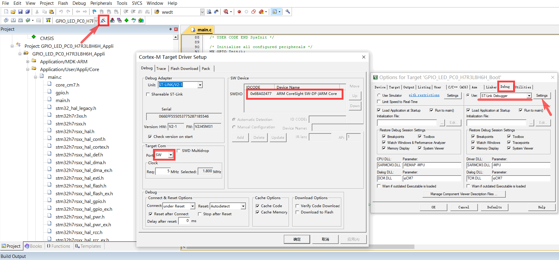Open the wwdt find combo dropdown arrow
559x260 pixels.
tap(202, 12)
